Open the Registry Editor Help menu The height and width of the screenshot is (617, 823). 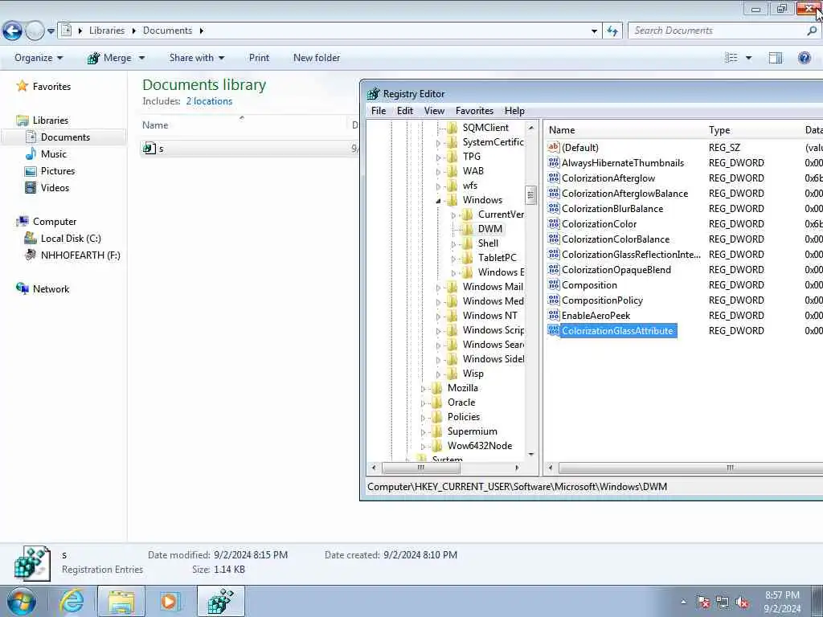(x=514, y=111)
